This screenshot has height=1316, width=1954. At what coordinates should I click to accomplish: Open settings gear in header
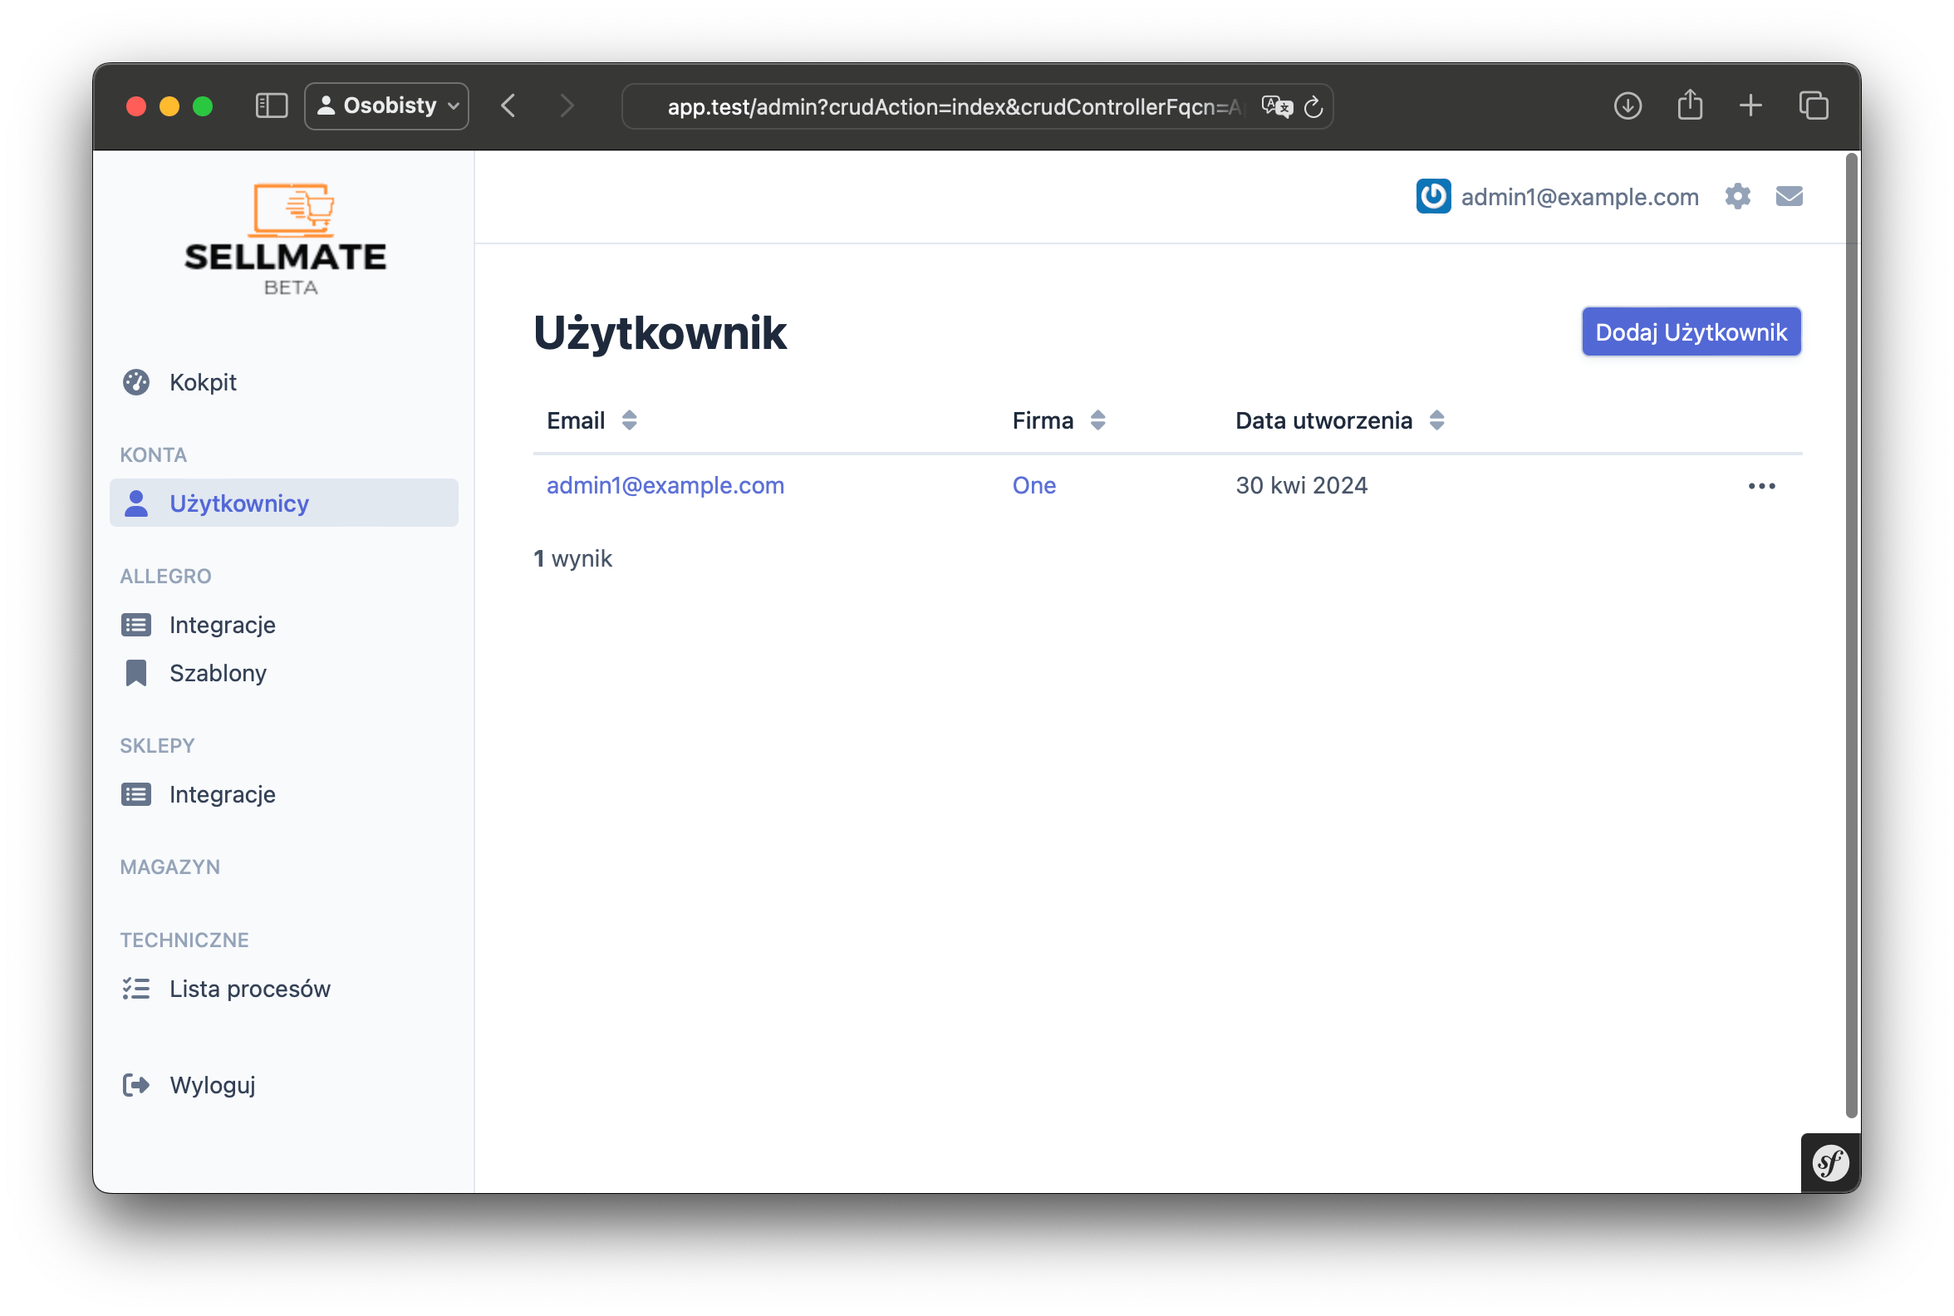click(x=1736, y=196)
